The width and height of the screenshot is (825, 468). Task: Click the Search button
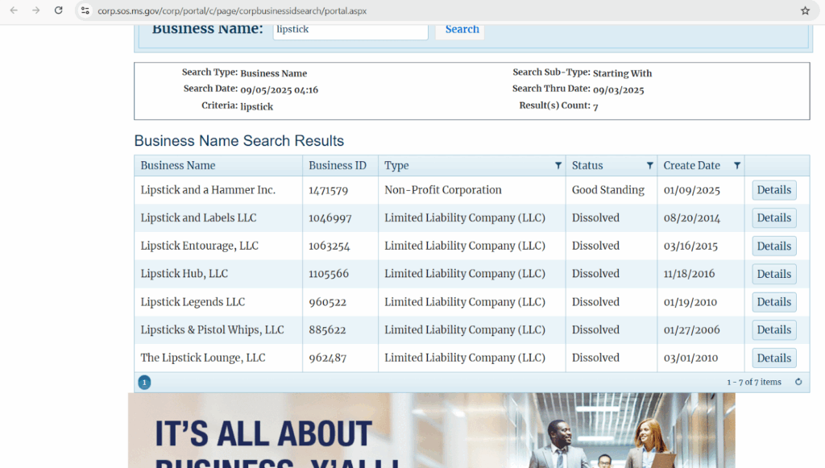(x=462, y=30)
